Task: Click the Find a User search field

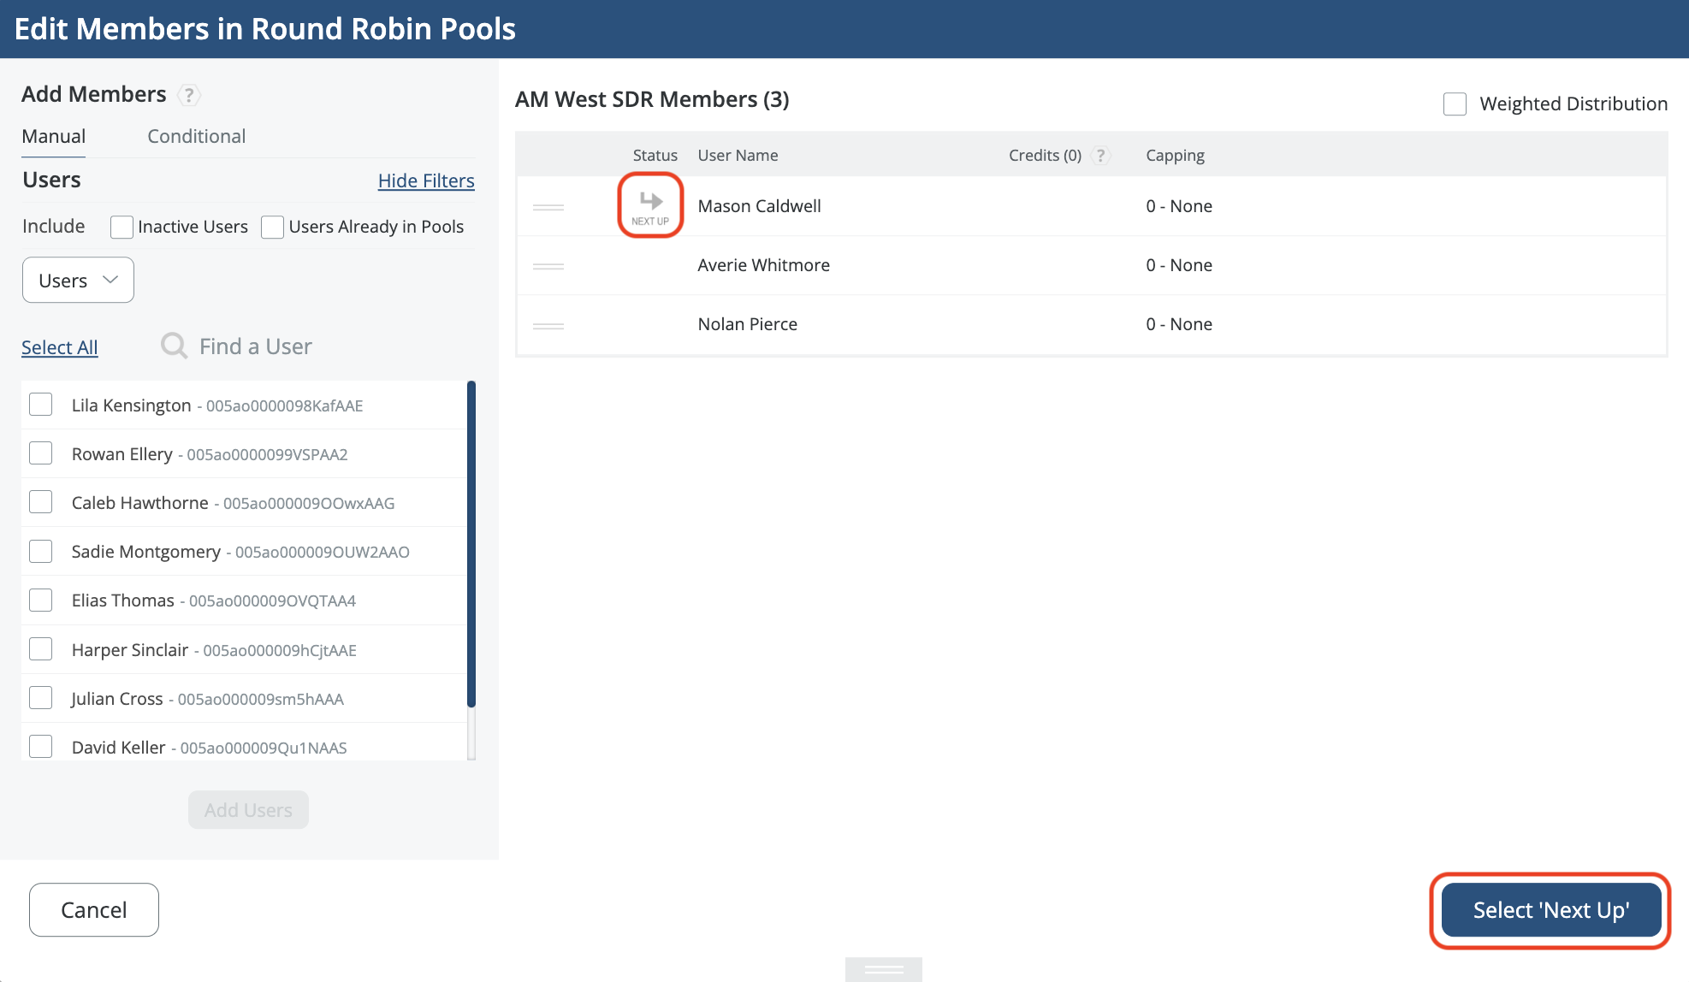Action: point(255,346)
